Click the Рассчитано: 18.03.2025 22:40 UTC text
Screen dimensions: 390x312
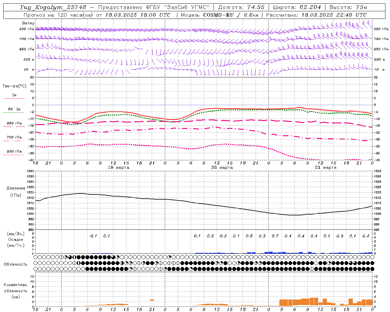[x=317, y=15]
